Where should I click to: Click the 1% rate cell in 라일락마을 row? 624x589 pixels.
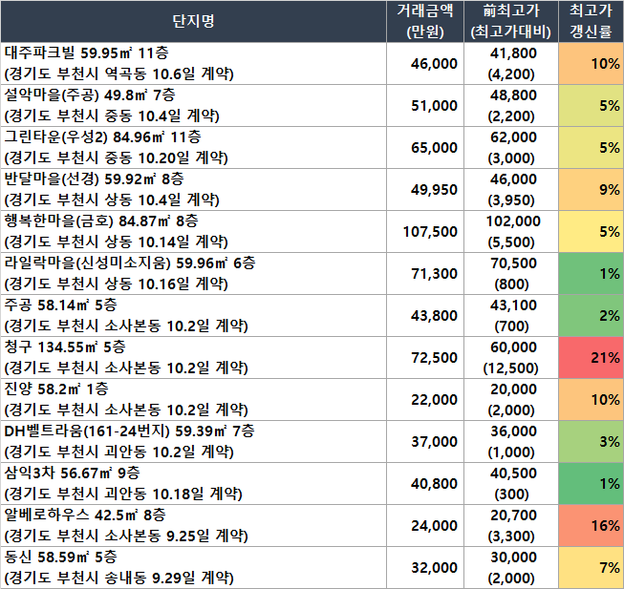[591, 274]
